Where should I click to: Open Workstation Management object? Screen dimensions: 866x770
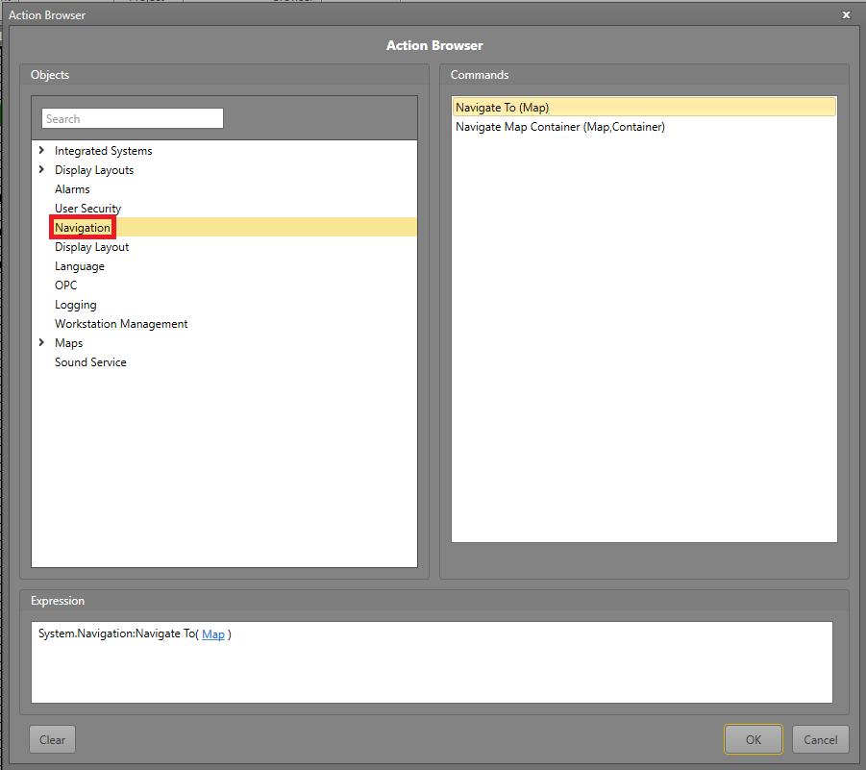coord(121,324)
